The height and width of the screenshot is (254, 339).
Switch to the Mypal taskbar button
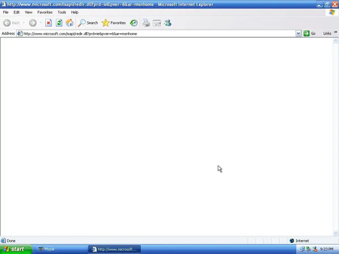click(61, 249)
